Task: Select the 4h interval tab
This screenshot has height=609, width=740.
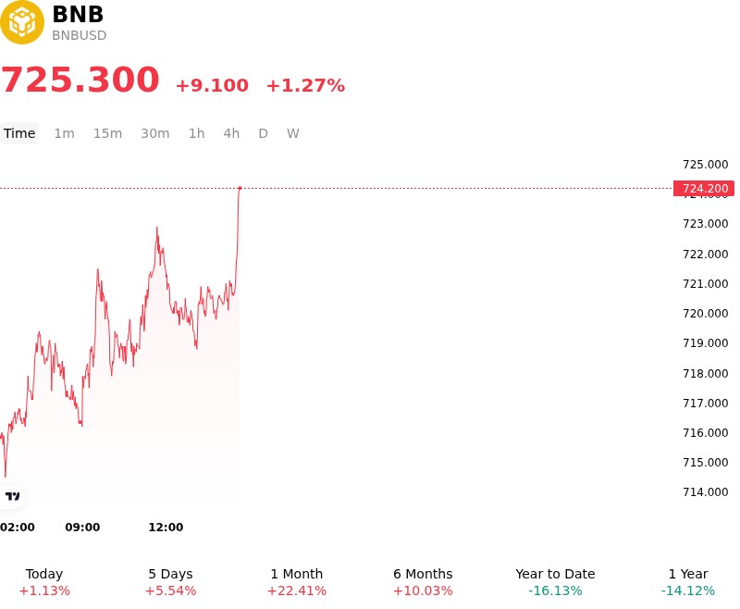Action: tap(231, 133)
